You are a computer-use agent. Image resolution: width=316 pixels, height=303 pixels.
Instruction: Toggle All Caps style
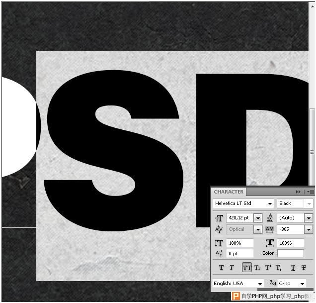(247, 268)
